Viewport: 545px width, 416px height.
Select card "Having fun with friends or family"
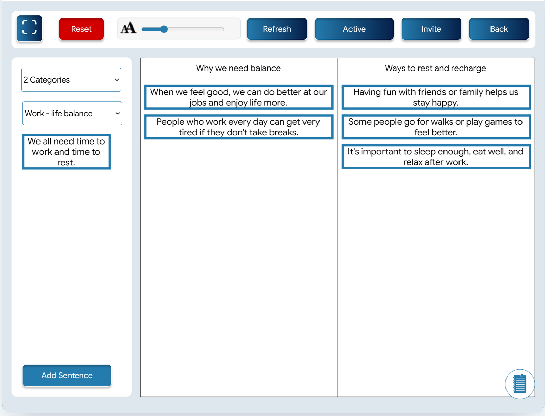click(436, 97)
